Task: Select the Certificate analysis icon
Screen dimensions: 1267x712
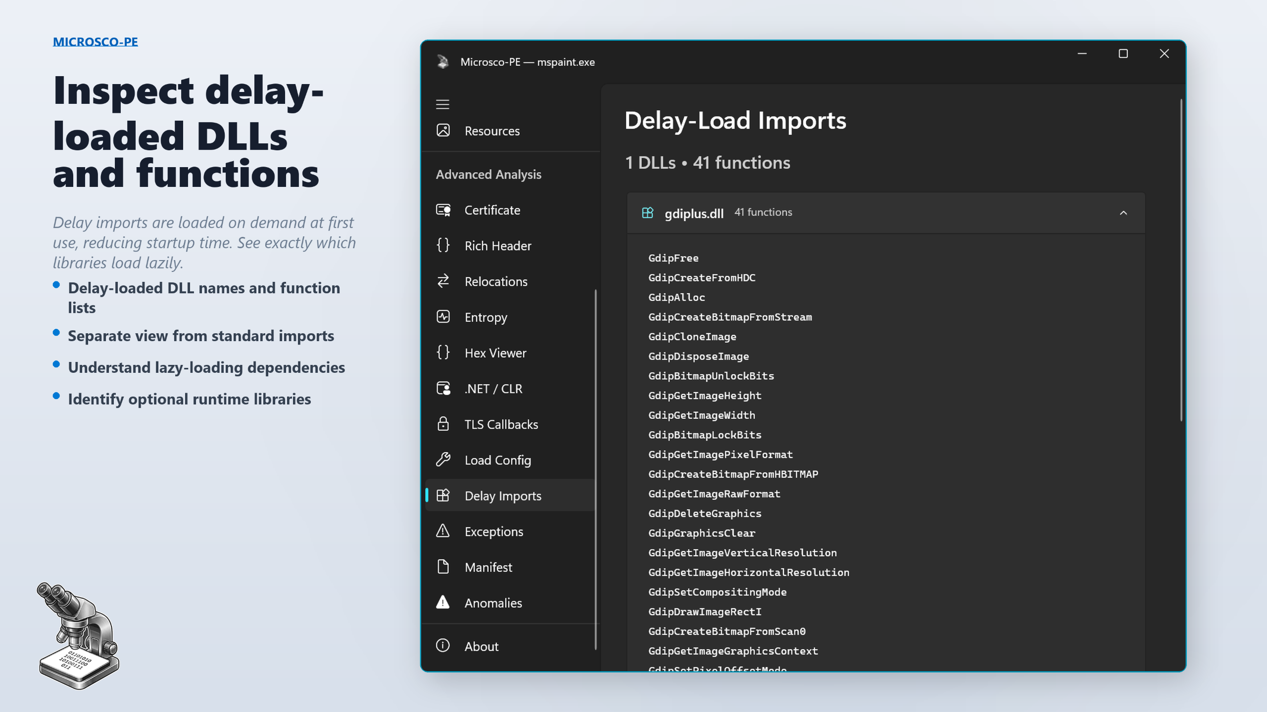Action: (443, 210)
